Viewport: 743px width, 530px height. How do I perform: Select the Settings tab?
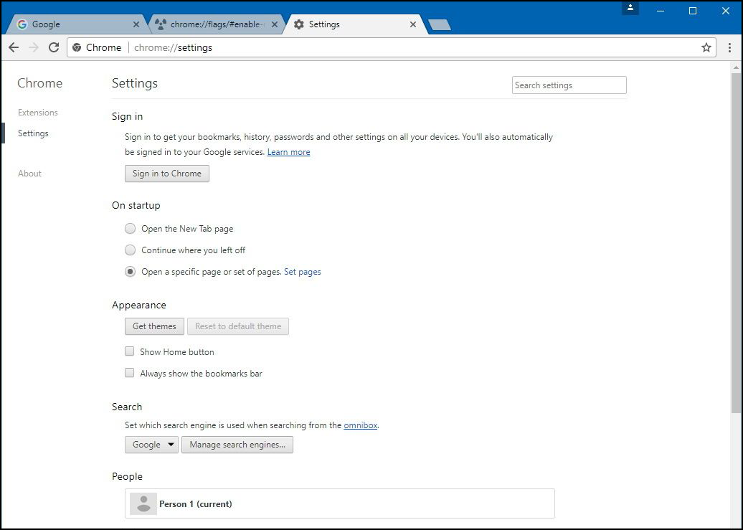click(x=356, y=24)
